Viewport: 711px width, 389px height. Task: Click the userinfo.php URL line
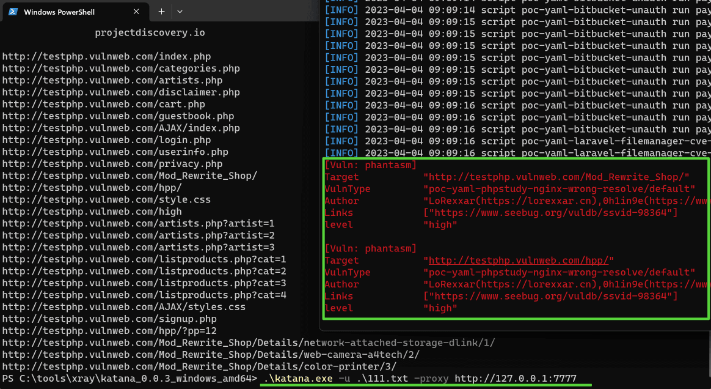(115, 152)
